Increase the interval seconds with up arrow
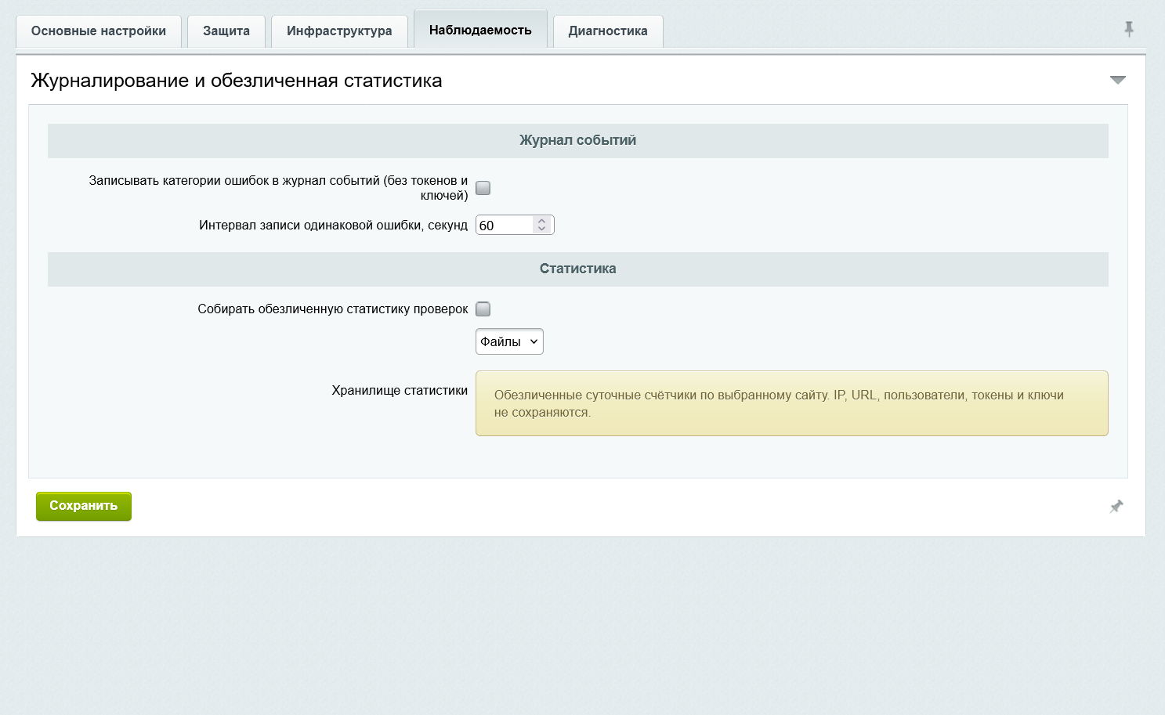 [541, 221]
